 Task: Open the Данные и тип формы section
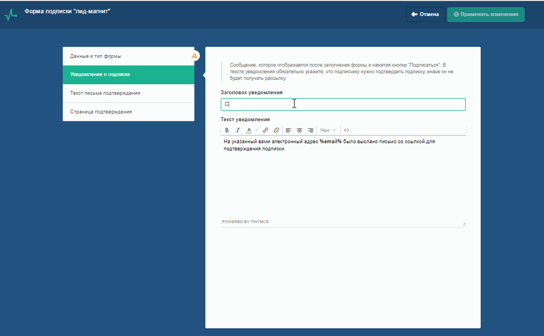tap(128, 56)
